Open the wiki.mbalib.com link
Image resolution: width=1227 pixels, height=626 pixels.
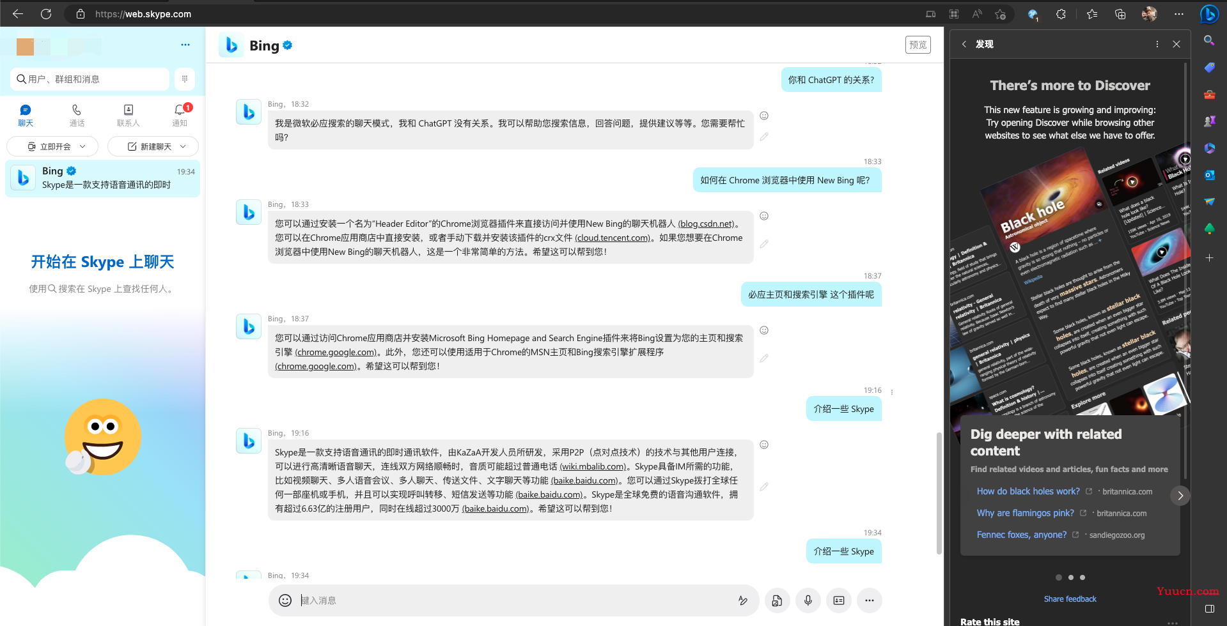coord(593,466)
